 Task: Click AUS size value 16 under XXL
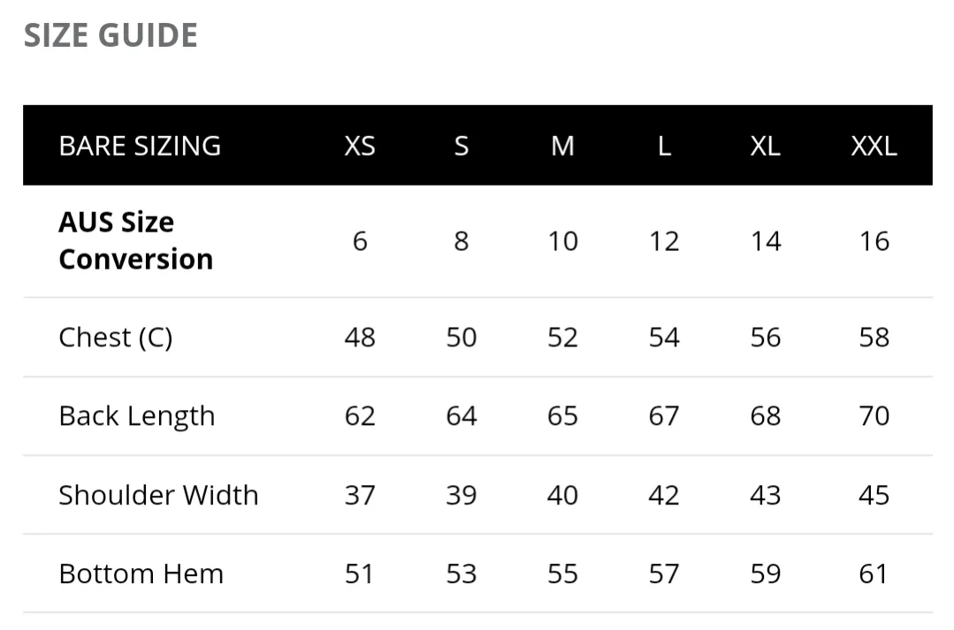(x=874, y=241)
